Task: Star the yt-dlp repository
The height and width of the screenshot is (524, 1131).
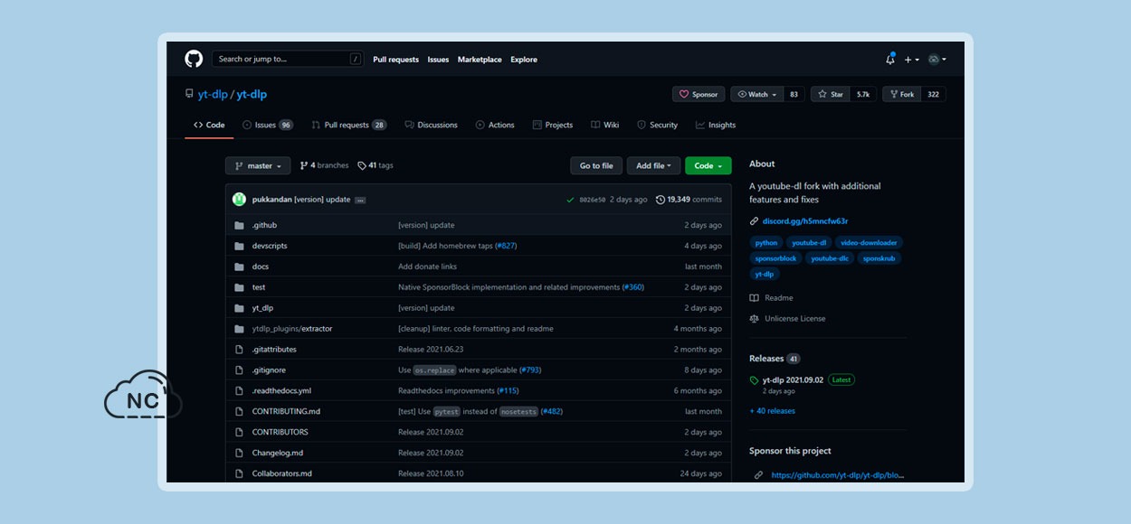Action: tap(831, 94)
